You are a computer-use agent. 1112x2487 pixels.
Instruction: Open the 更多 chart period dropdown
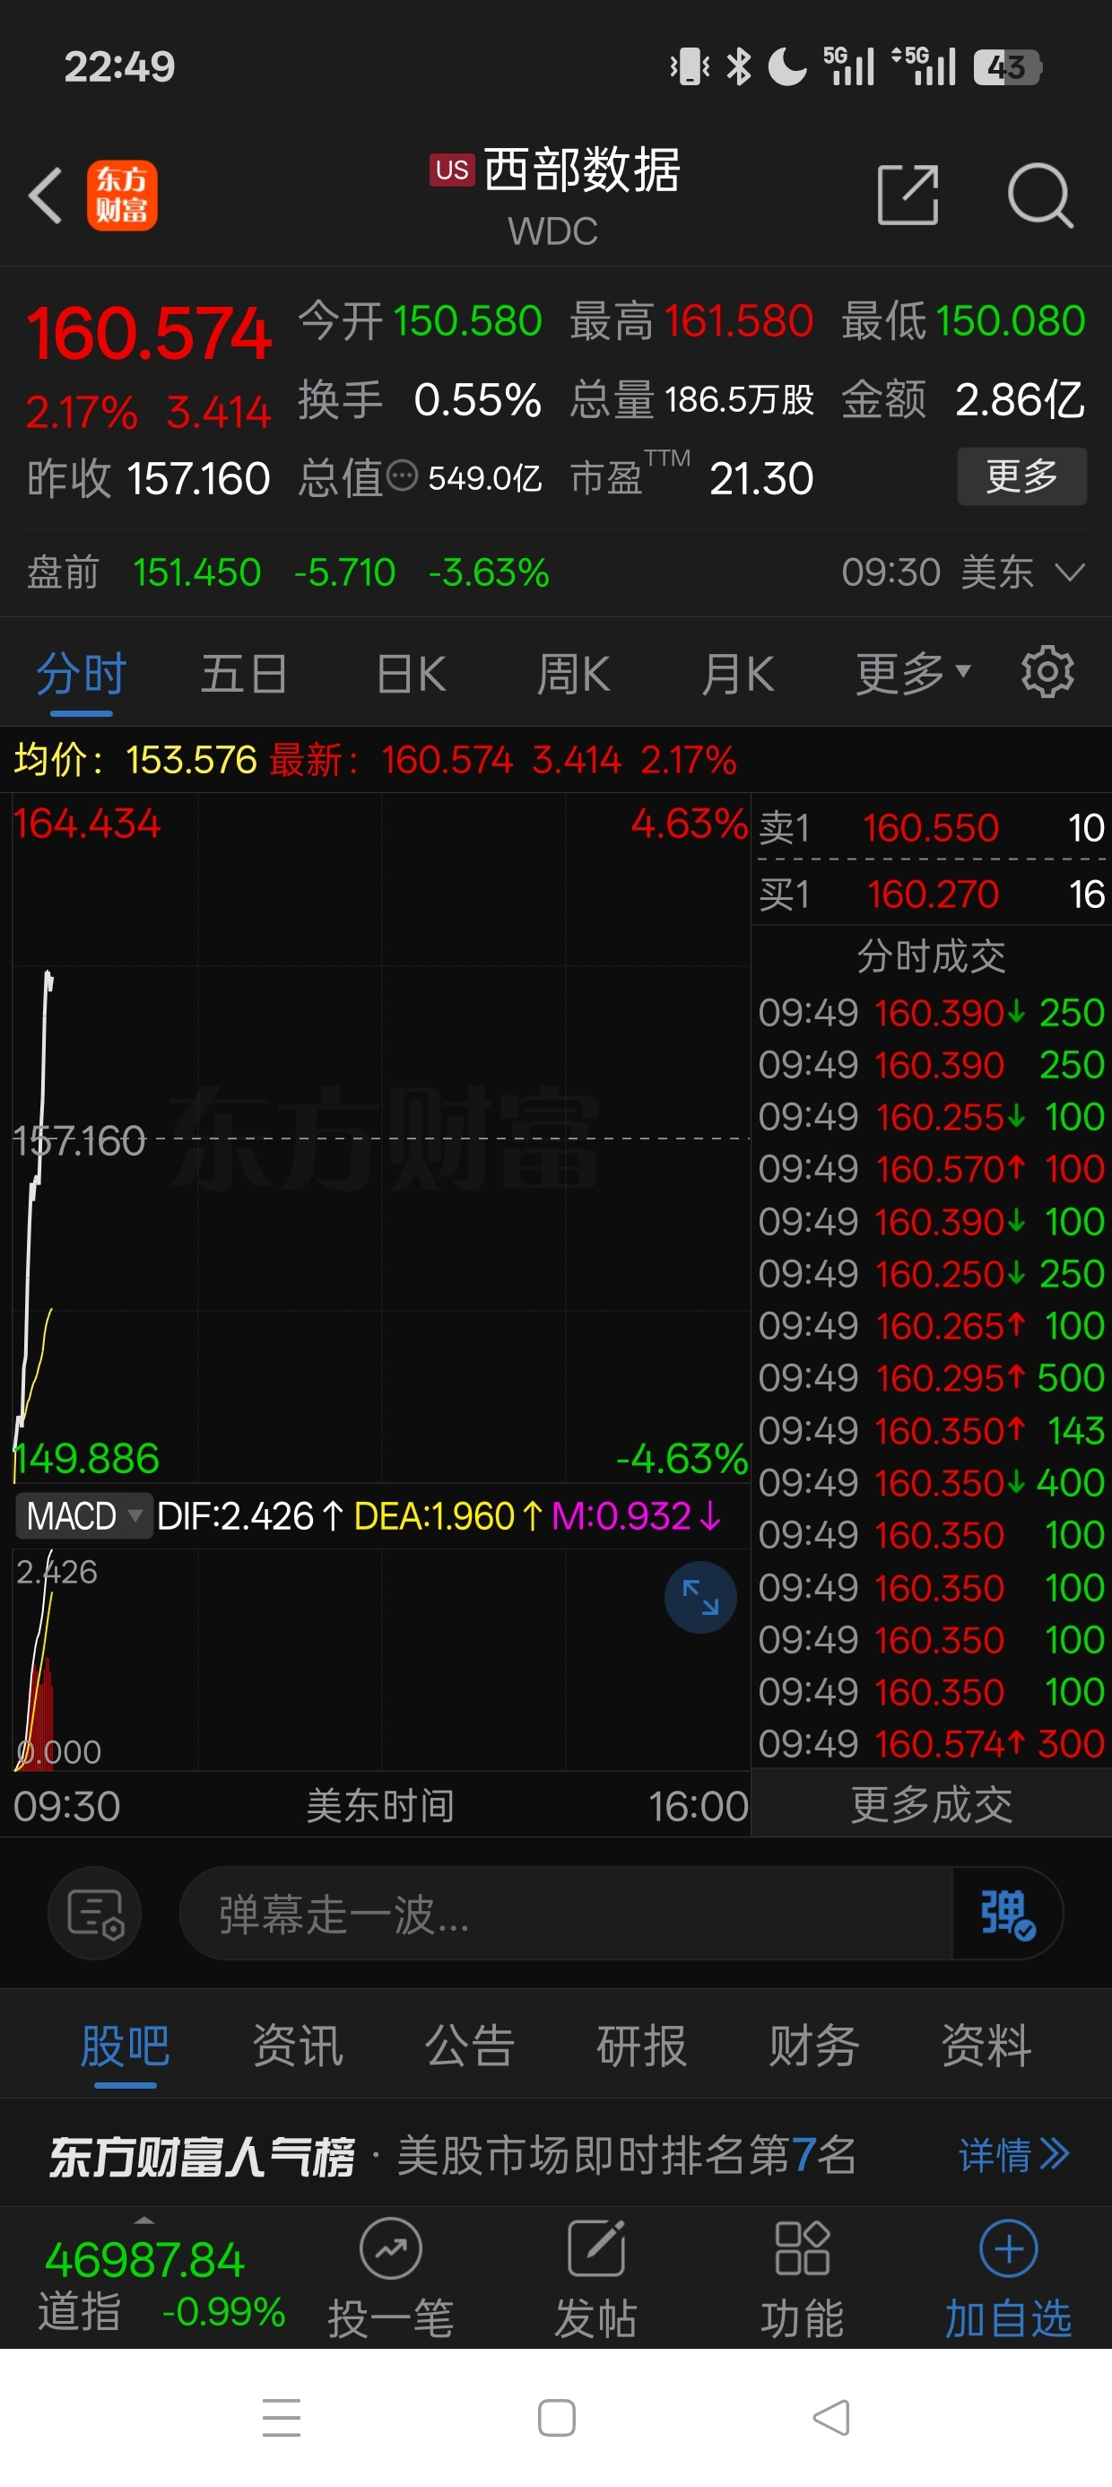click(x=912, y=673)
